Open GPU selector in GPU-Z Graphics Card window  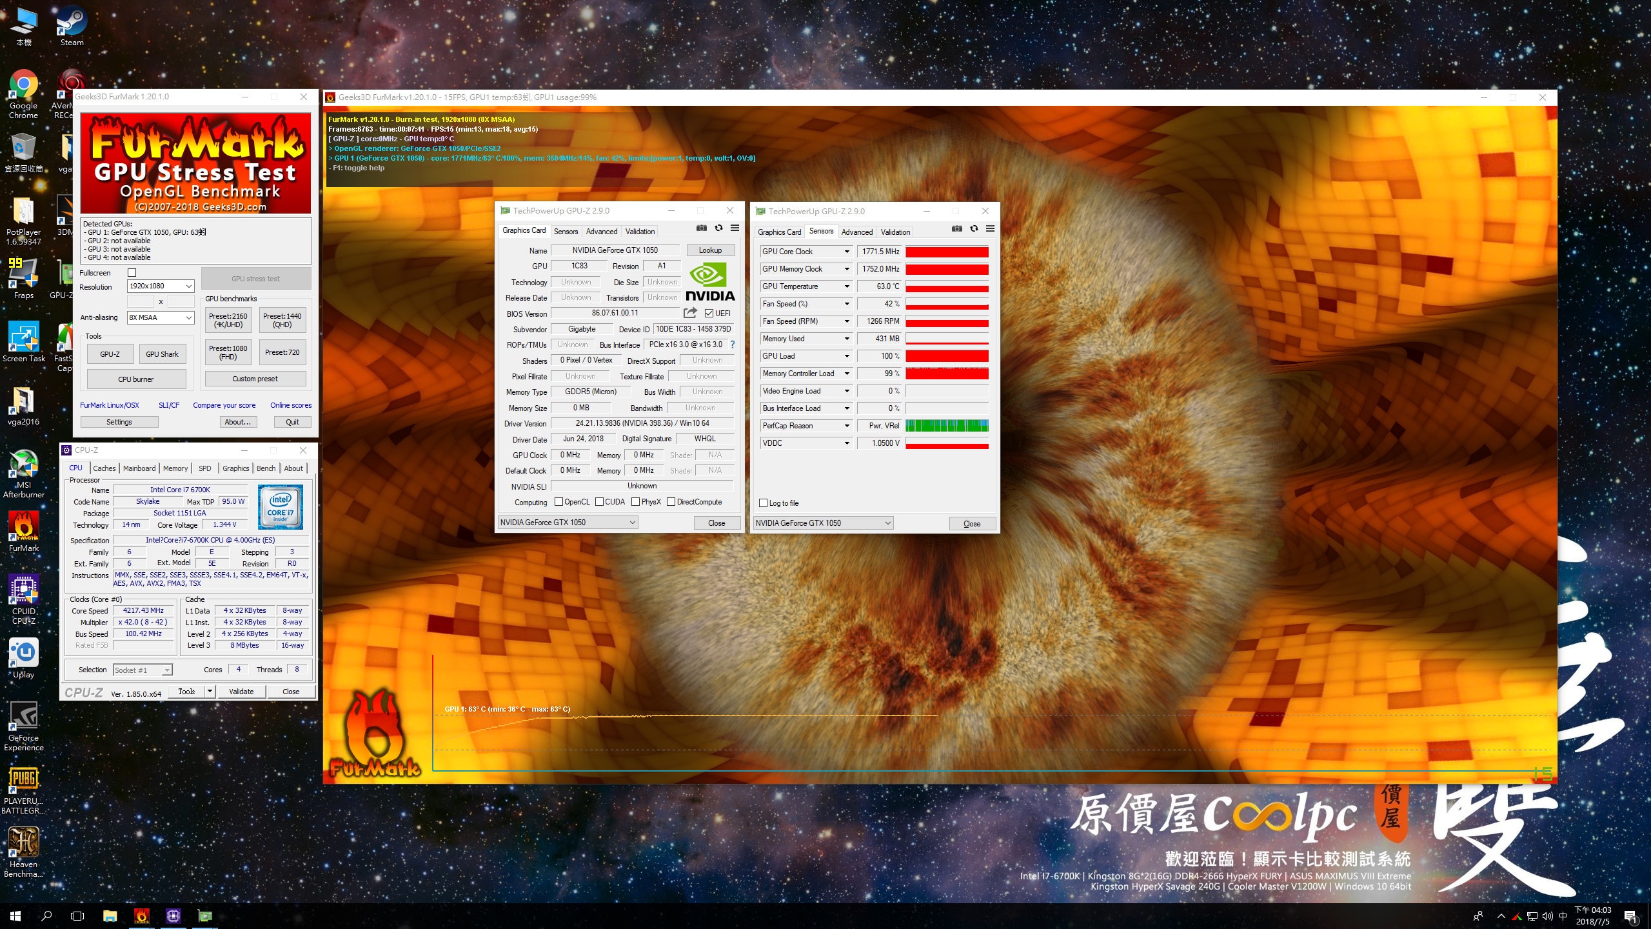click(x=568, y=523)
